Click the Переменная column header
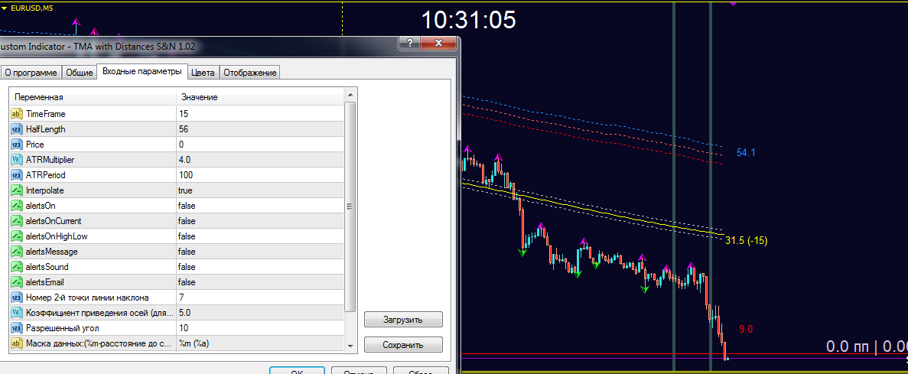 93,97
